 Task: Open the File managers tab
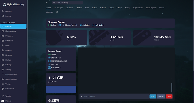(x=58, y=8)
